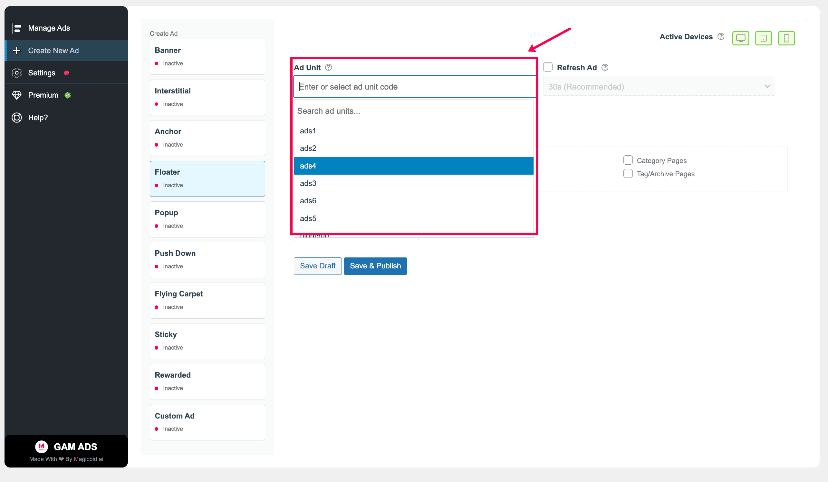Screen dimensions: 828x482
Task: Enable the Refresh Ad checkbox
Action: pos(548,67)
